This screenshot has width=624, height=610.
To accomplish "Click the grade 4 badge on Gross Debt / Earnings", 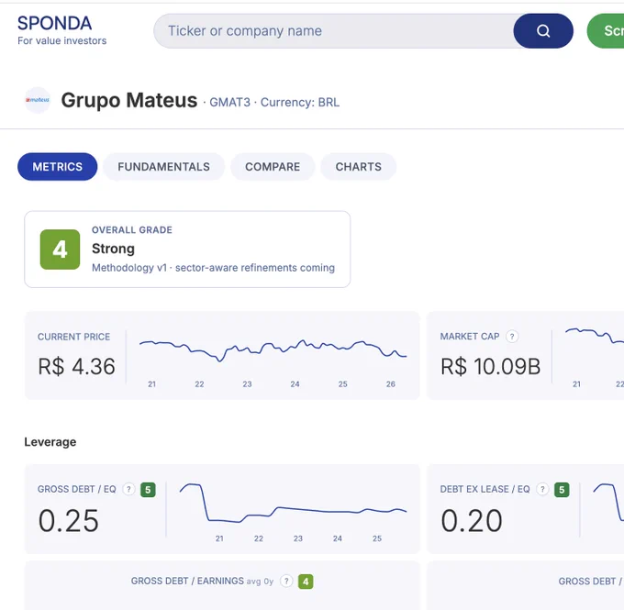I will (x=306, y=582).
